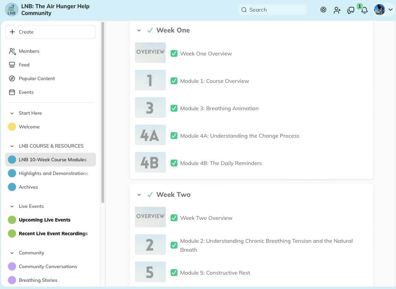
Task: Click the Popular Content compass icon
Action: [x=12, y=78]
